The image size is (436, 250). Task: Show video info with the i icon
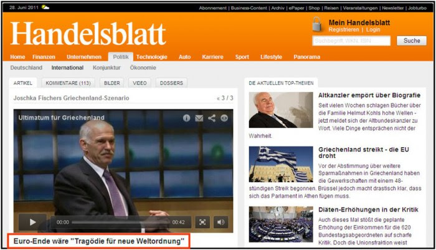pyautogui.click(x=187, y=118)
